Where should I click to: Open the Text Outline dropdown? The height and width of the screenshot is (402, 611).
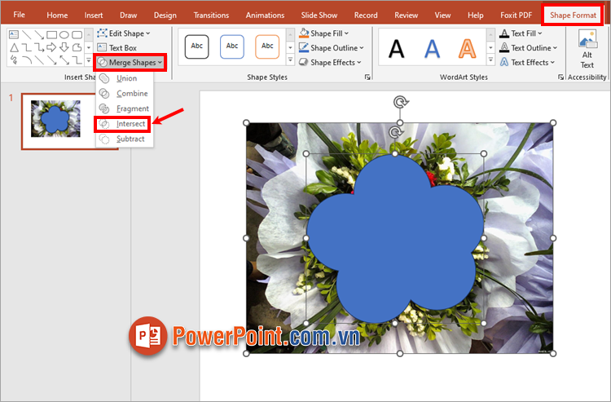529,48
